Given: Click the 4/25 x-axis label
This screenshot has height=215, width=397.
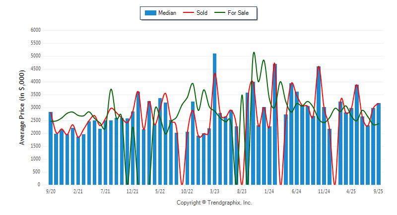Looking at the screenshot, I should coord(351,191).
